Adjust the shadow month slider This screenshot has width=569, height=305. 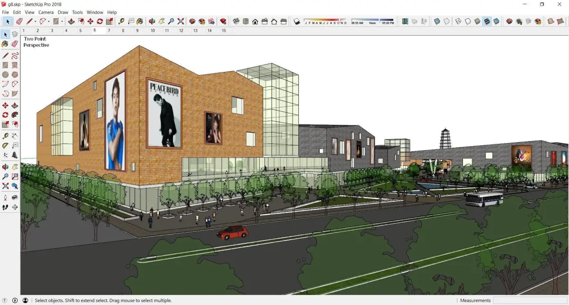[x=325, y=21]
